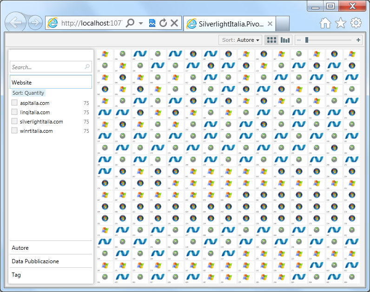Zoom out with the minus button
Image resolution: width=370 pixels, height=292 pixels.
pyautogui.click(x=299, y=40)
